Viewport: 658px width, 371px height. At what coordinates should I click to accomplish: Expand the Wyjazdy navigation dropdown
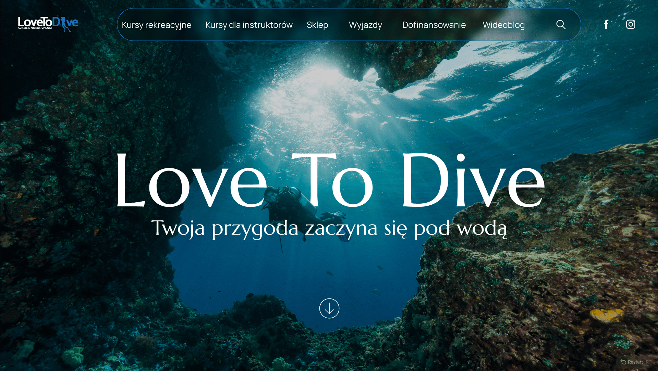[365, 25]
